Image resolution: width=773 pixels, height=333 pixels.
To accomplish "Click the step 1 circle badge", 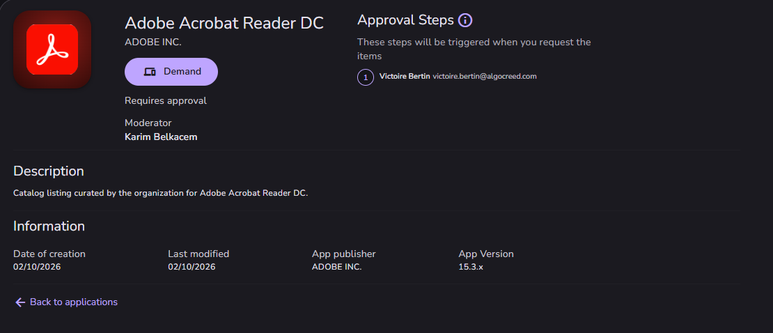I will point(366,77).
